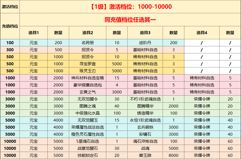The image size is (241, 159).
Task: Click the 橙色灵石属性自选 cell
Action: [x=88, y=134]
